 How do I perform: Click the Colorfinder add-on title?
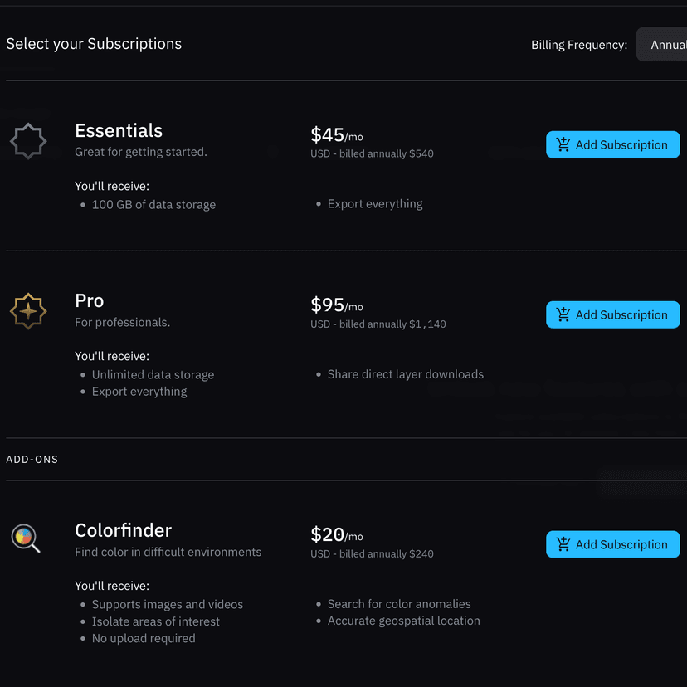124,531
